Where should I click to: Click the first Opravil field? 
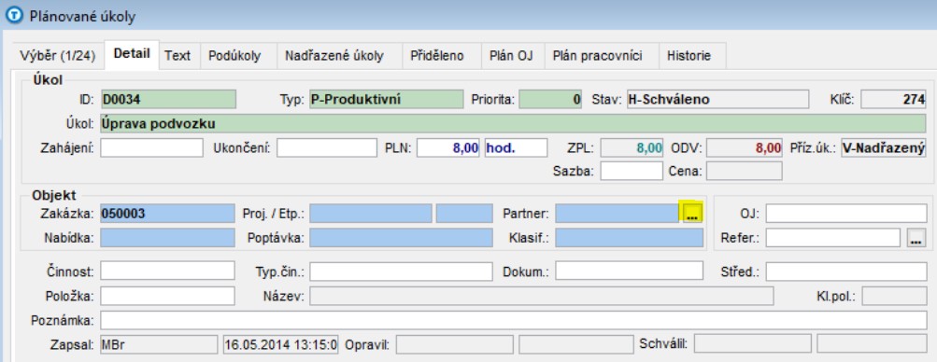[x=455, y=344]
